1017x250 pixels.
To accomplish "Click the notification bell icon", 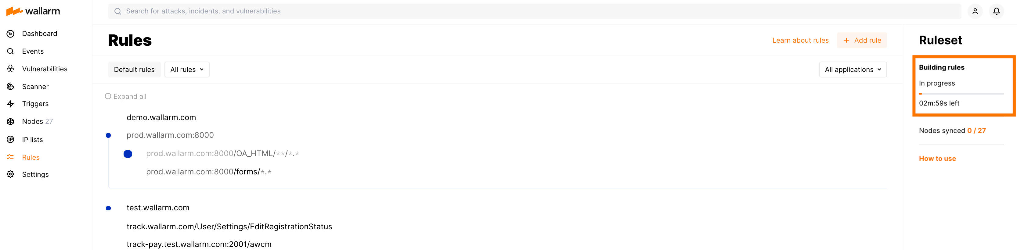I will (x=996, y=11).
